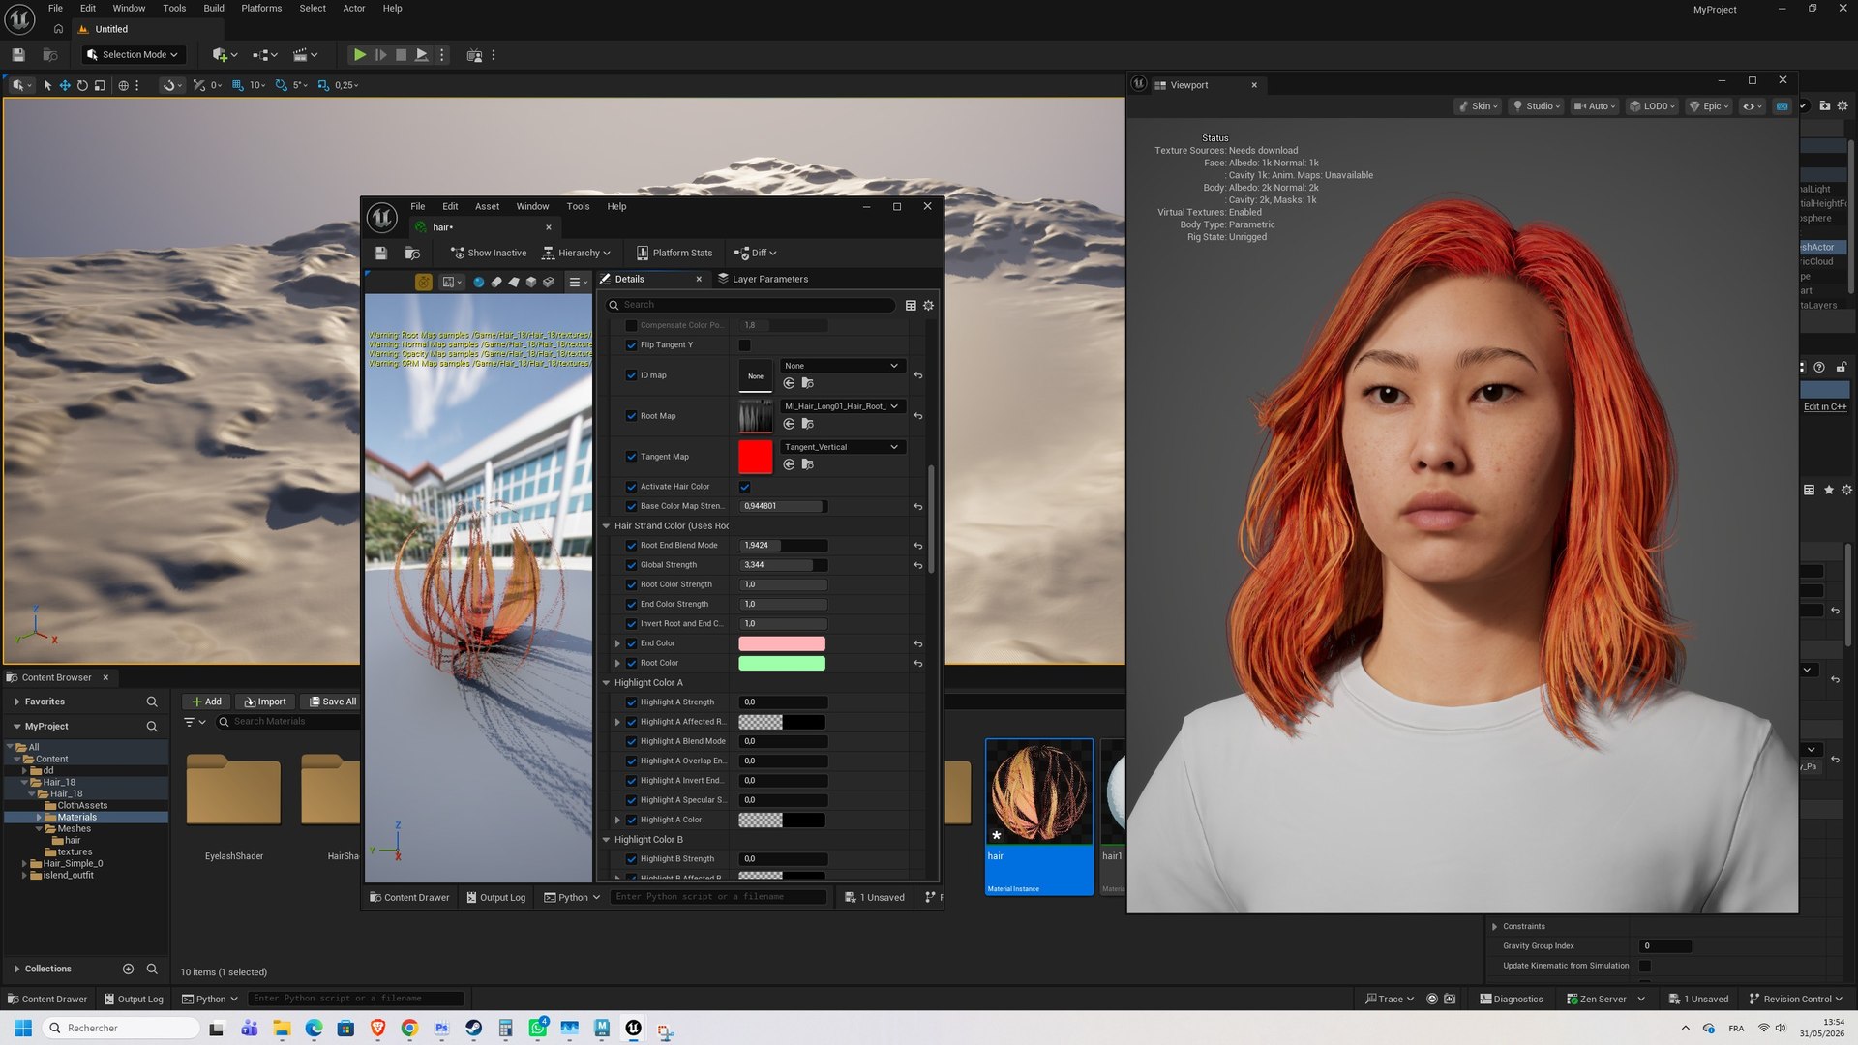Open Details panel settings gear

pos(928,305)
